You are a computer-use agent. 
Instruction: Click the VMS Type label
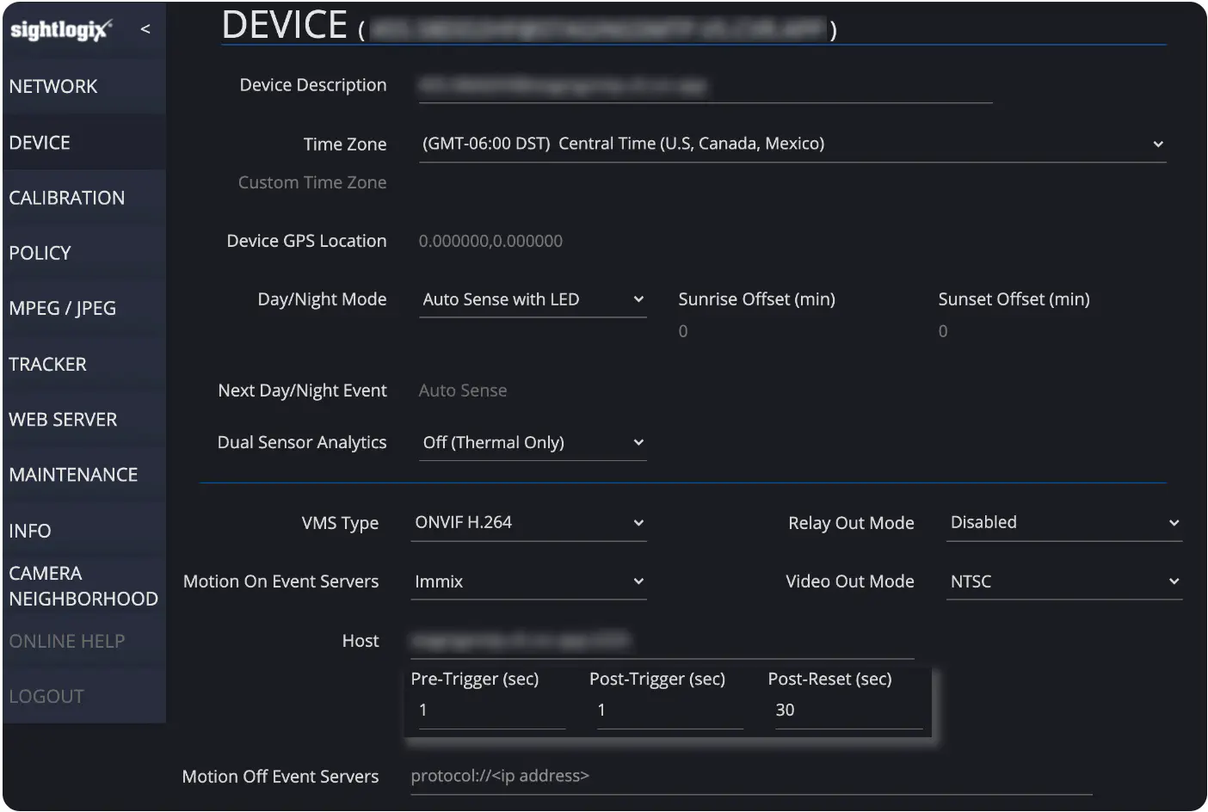point(340,523)
